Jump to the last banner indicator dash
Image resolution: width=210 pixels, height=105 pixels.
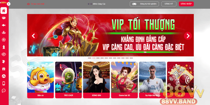(131, 58)
